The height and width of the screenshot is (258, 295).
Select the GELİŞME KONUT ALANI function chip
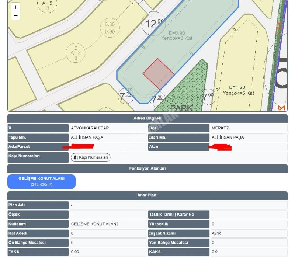[41, 181]
